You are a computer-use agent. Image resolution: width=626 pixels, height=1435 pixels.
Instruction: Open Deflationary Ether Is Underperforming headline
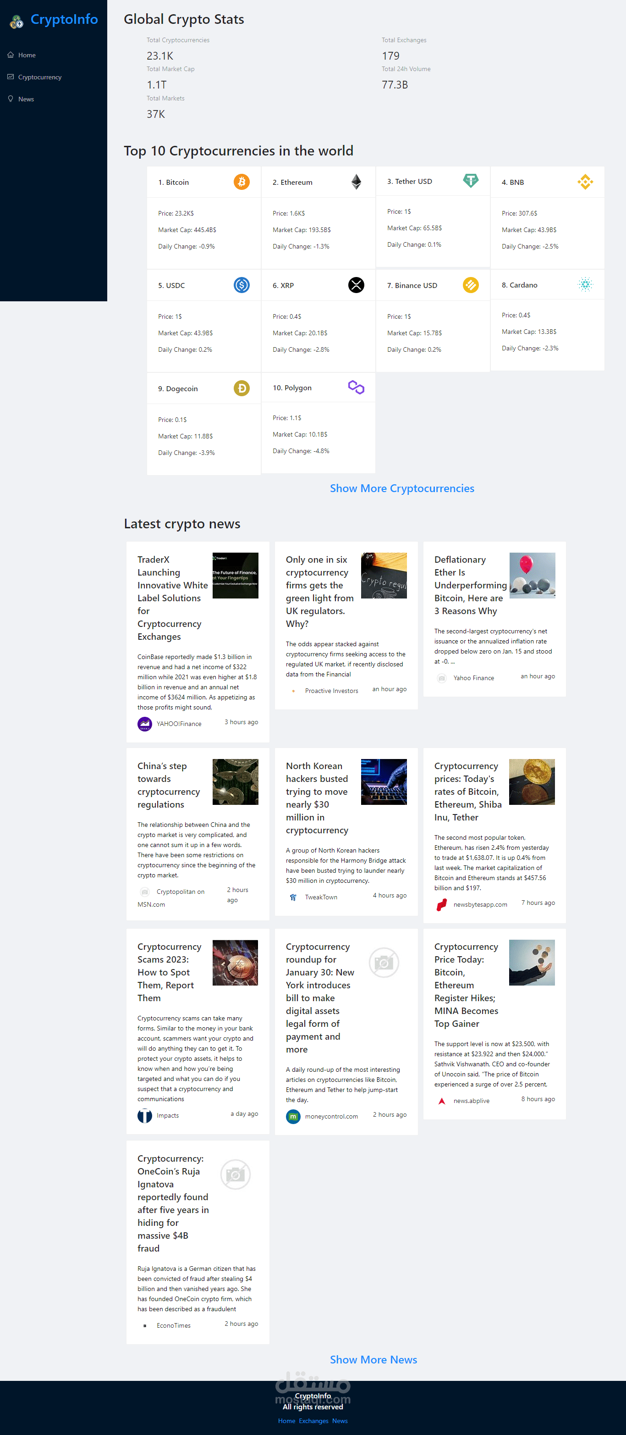point(470,585)
